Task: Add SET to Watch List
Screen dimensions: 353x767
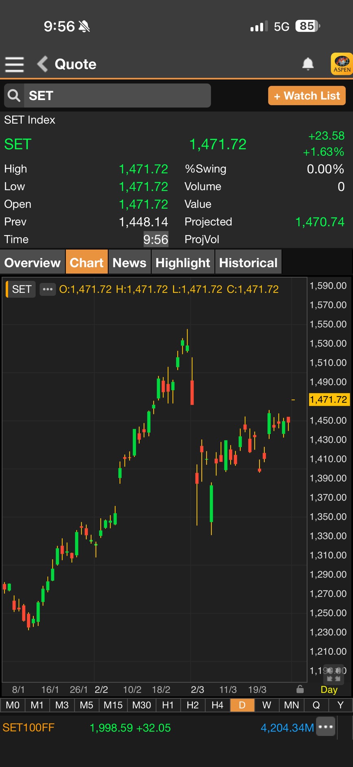Action: pos(307,96)
